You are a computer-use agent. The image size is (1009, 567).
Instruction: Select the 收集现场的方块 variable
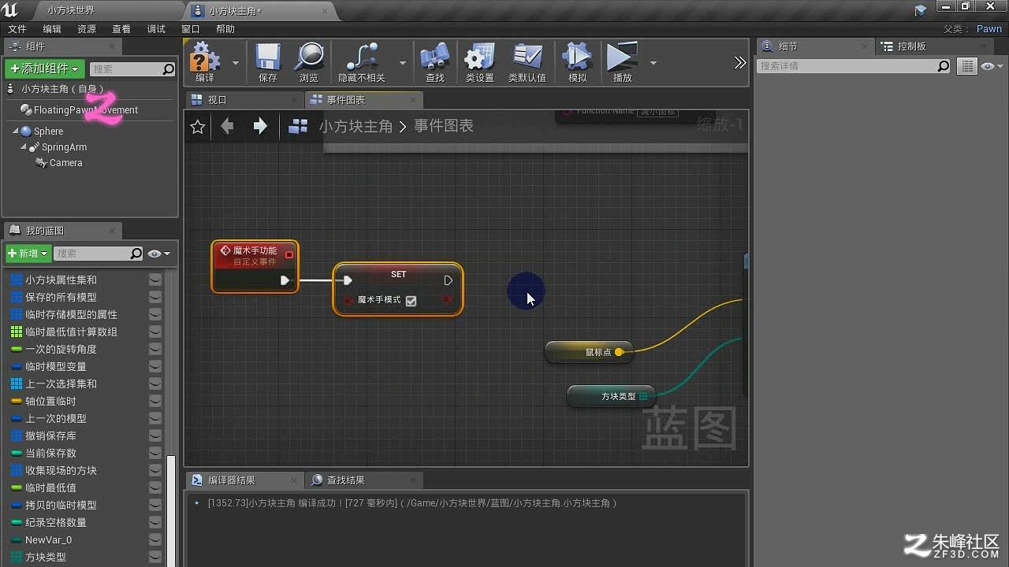pyautogui.click(x=61, y=470)
